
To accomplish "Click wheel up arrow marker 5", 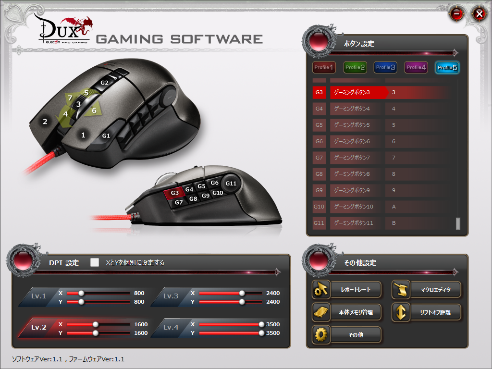I will 86,93.
